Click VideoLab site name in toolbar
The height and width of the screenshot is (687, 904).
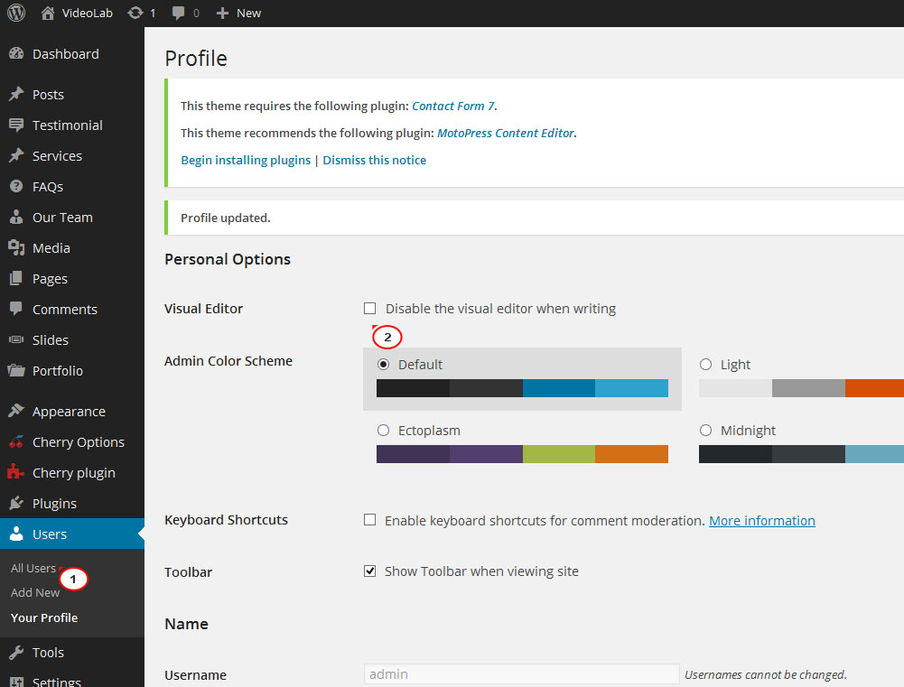(87, 14)
